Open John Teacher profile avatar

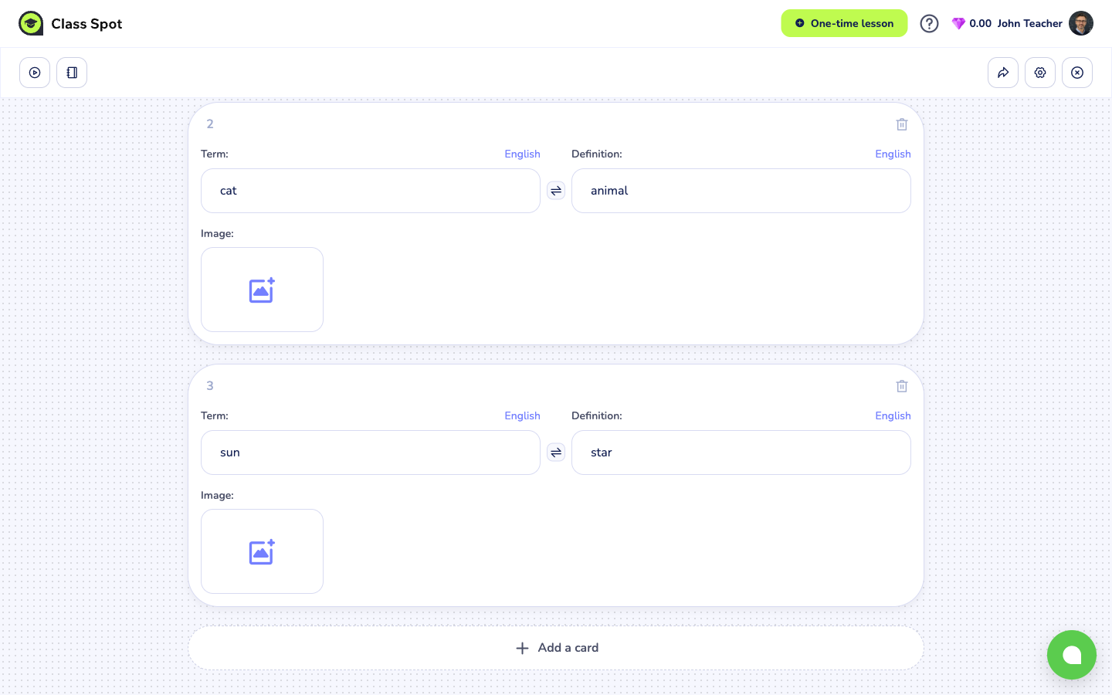coord(1081,23)
